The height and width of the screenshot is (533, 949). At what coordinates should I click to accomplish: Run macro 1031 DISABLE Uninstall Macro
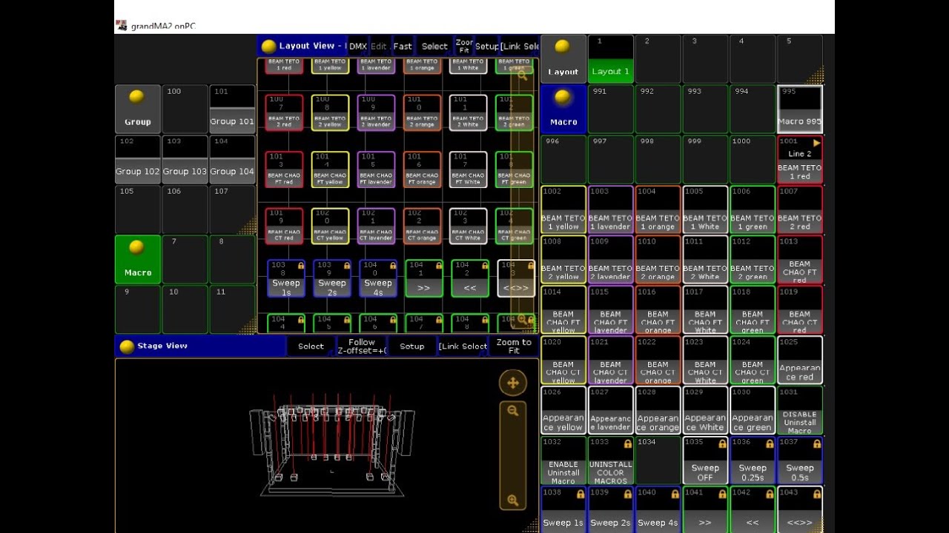[800, 410]
